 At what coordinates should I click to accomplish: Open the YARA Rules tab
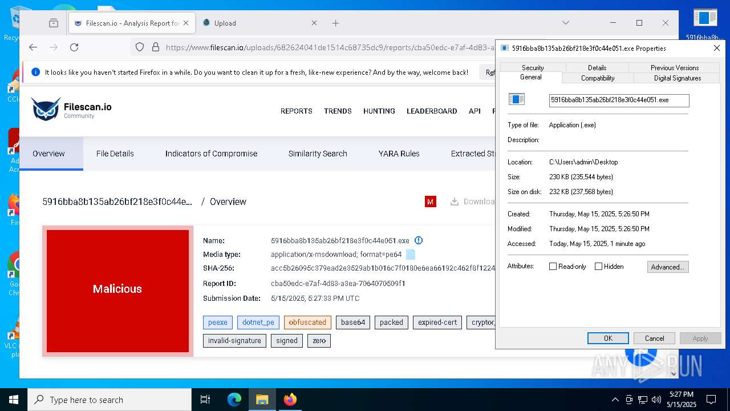tap(399, 154)
